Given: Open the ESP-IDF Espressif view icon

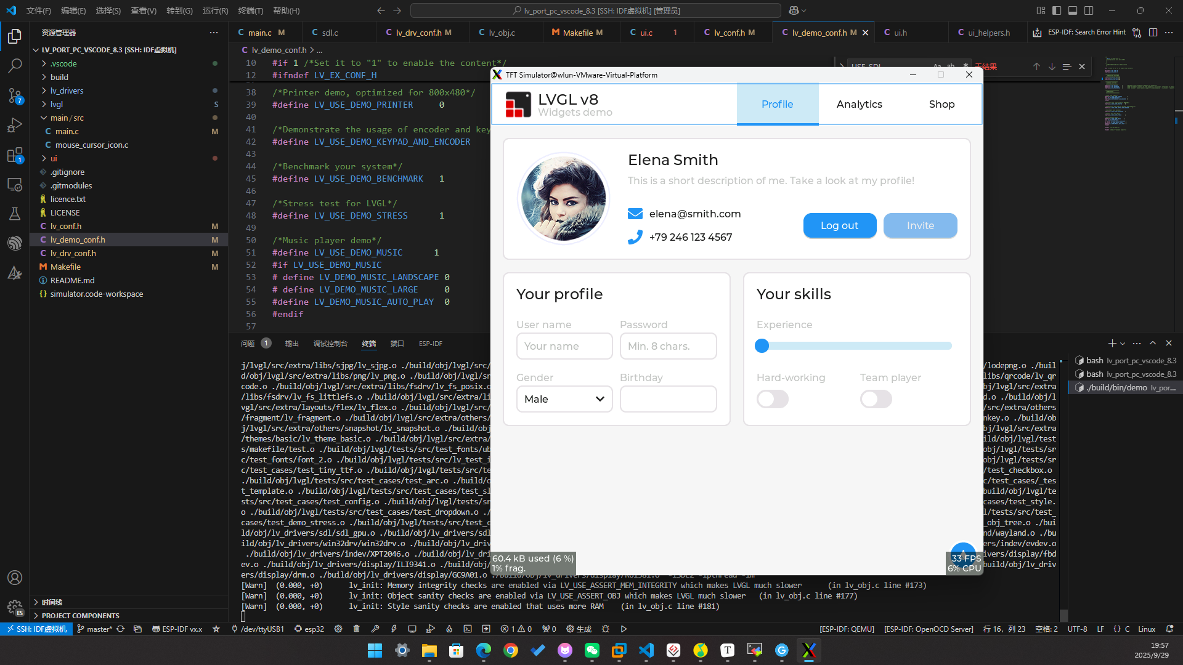Looking at the screenshot, I should (x=15, y=243).
